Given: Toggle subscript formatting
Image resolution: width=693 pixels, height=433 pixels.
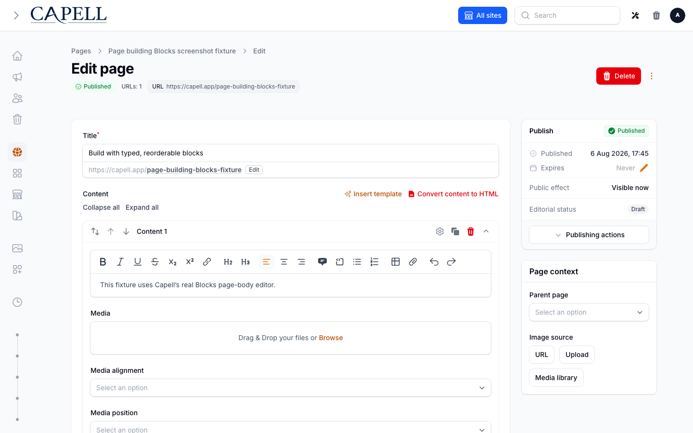Looking at the screenshot, I should pyautogui.click(x=172, y=262).
